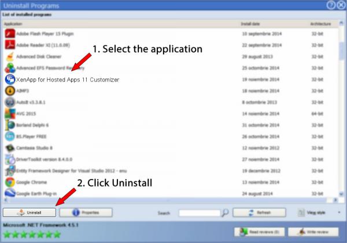
Task: Click the Entity Framework Designer row icon
Action: click(10, 171)
